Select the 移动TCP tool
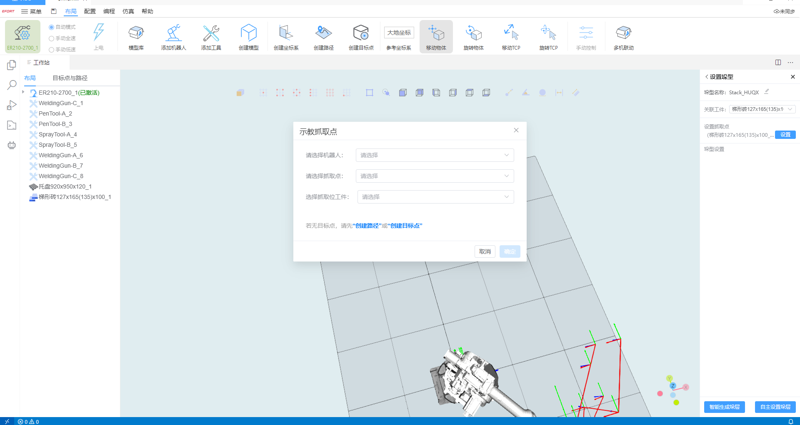 [x=511, y=37]
